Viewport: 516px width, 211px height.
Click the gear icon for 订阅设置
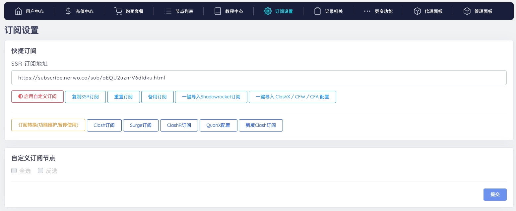(267, 11)
